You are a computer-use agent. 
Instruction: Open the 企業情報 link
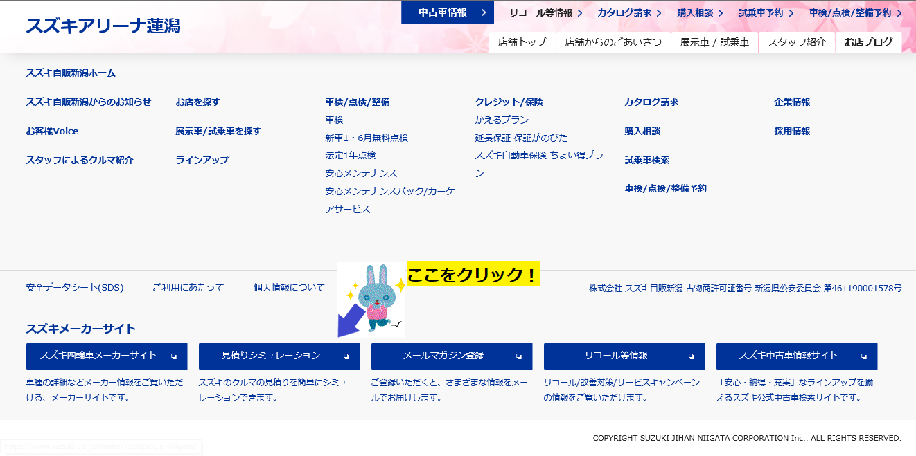tap(792, 102)
